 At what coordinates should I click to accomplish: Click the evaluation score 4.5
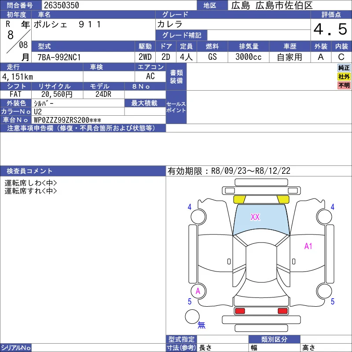pos(330,29)
